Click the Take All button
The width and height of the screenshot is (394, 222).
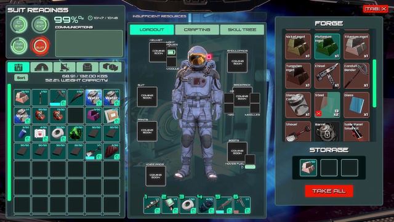click(329, 191)
